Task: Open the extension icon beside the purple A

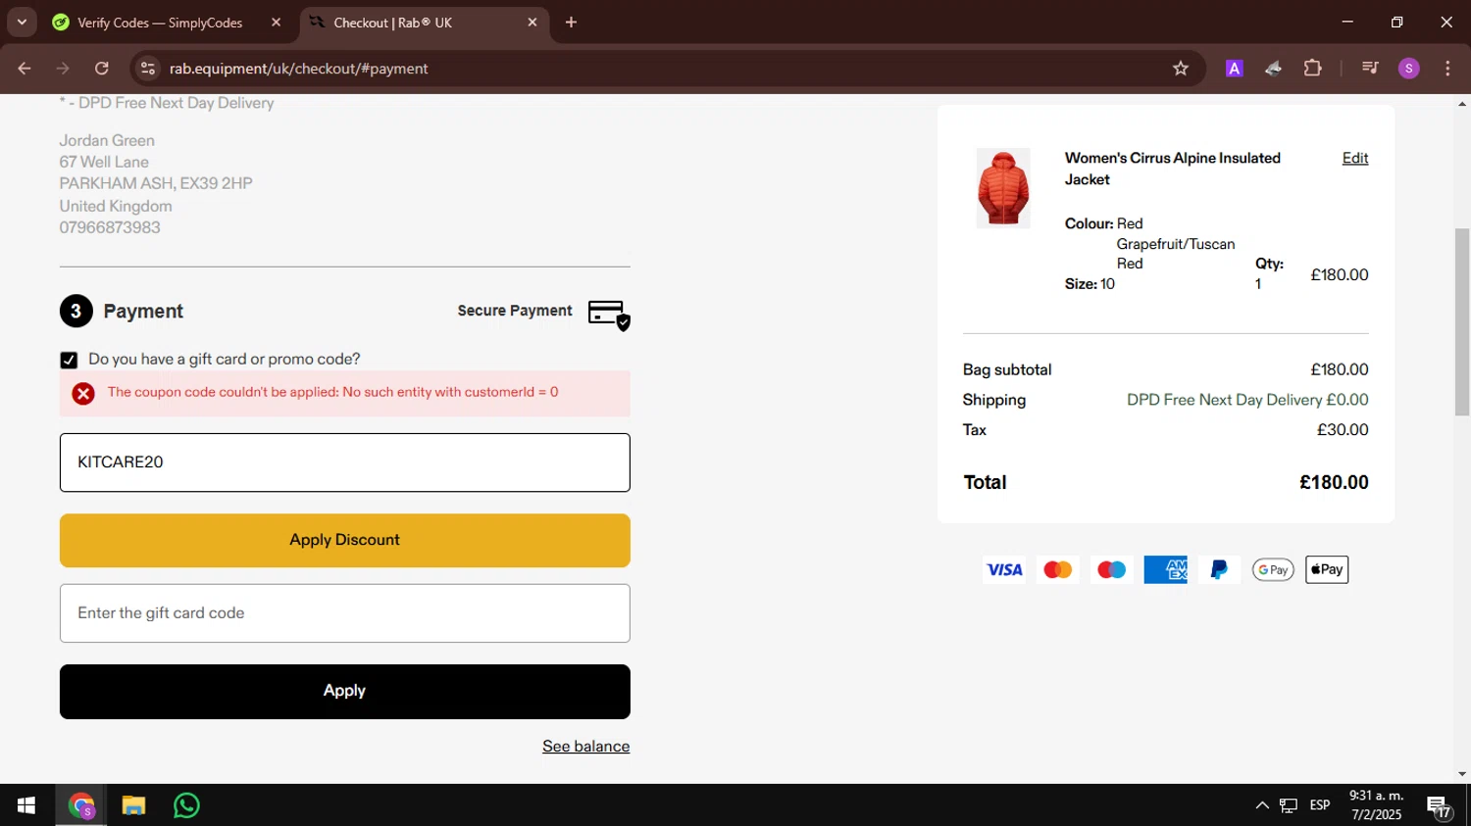Action: coord(1273,69)
